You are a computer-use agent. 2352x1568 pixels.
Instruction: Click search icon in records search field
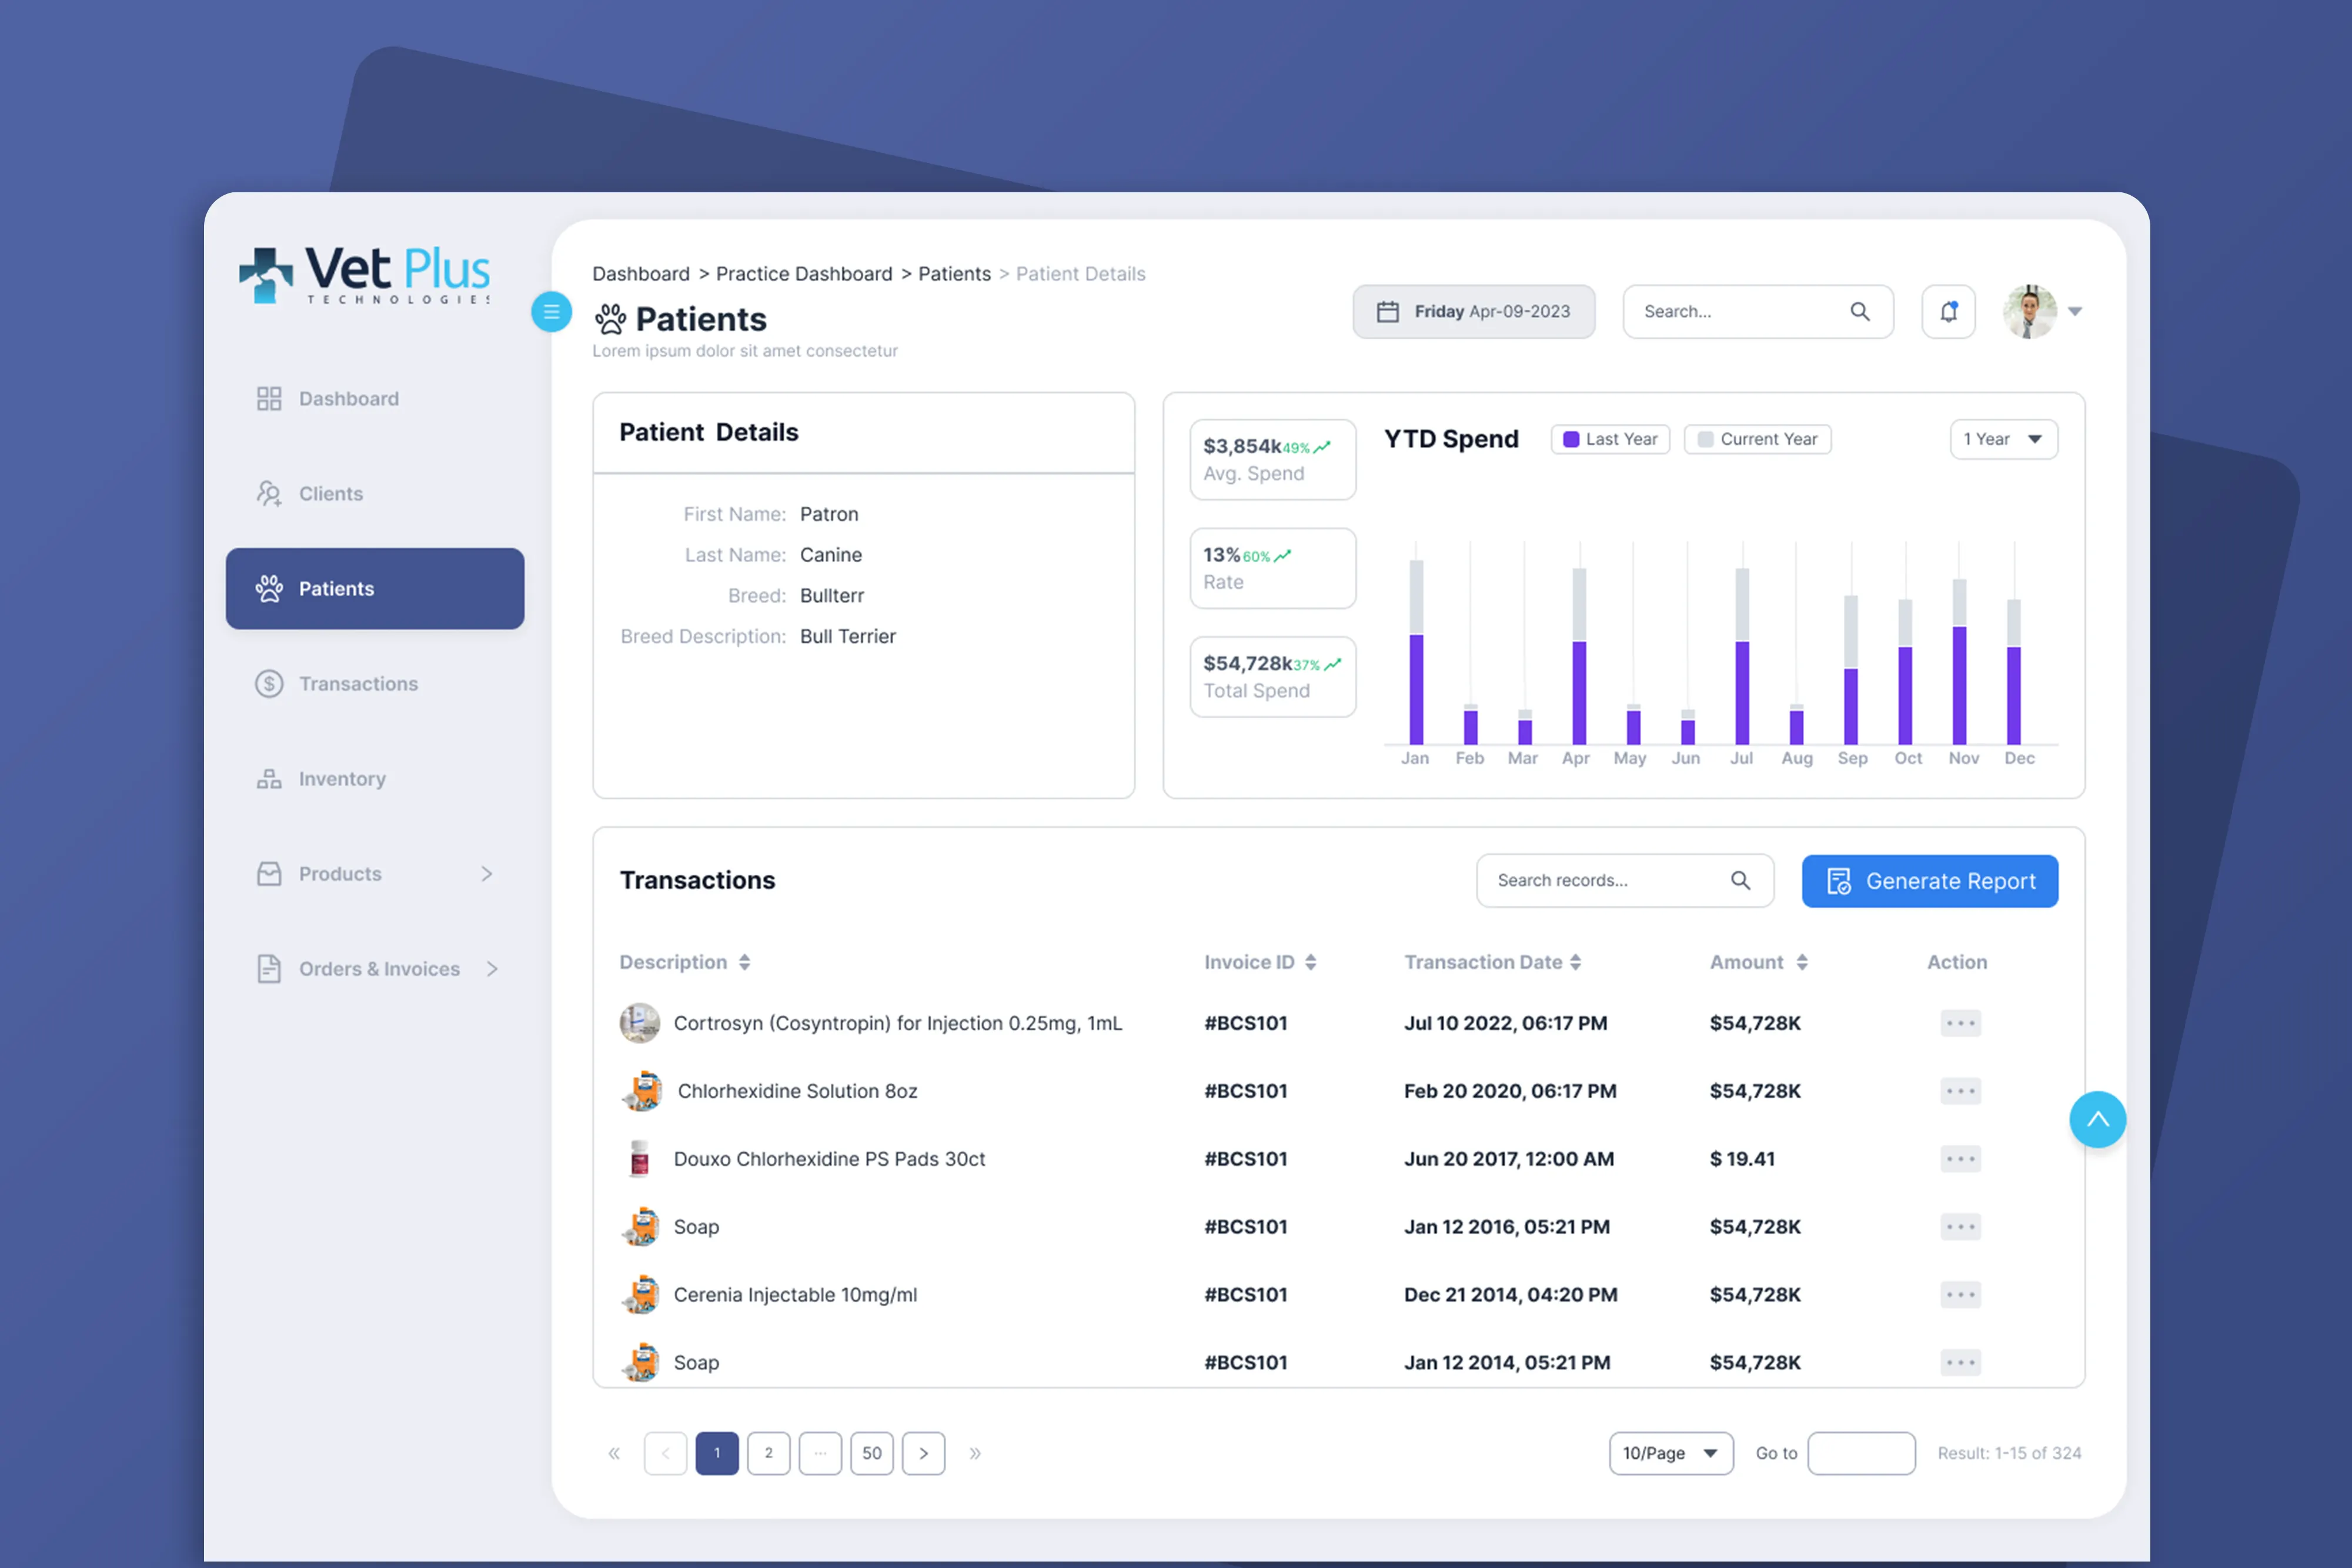1740,880
